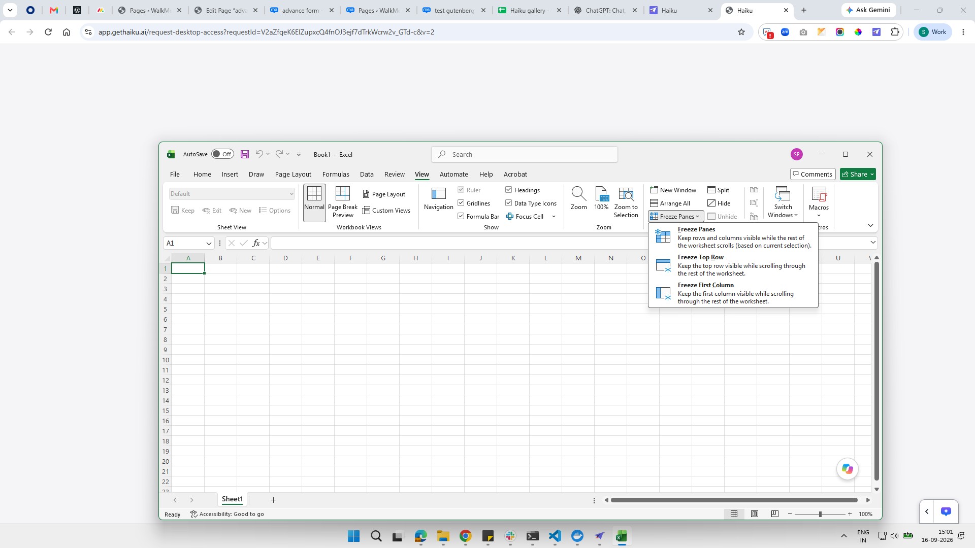Screen dimensions: 975x548
Task: Click the zoom slider handle
Action: 820,514
